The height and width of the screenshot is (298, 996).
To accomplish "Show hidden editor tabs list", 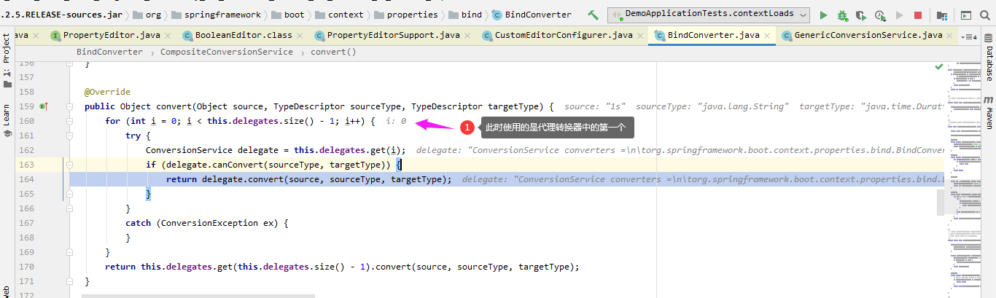I will (969, 36).
